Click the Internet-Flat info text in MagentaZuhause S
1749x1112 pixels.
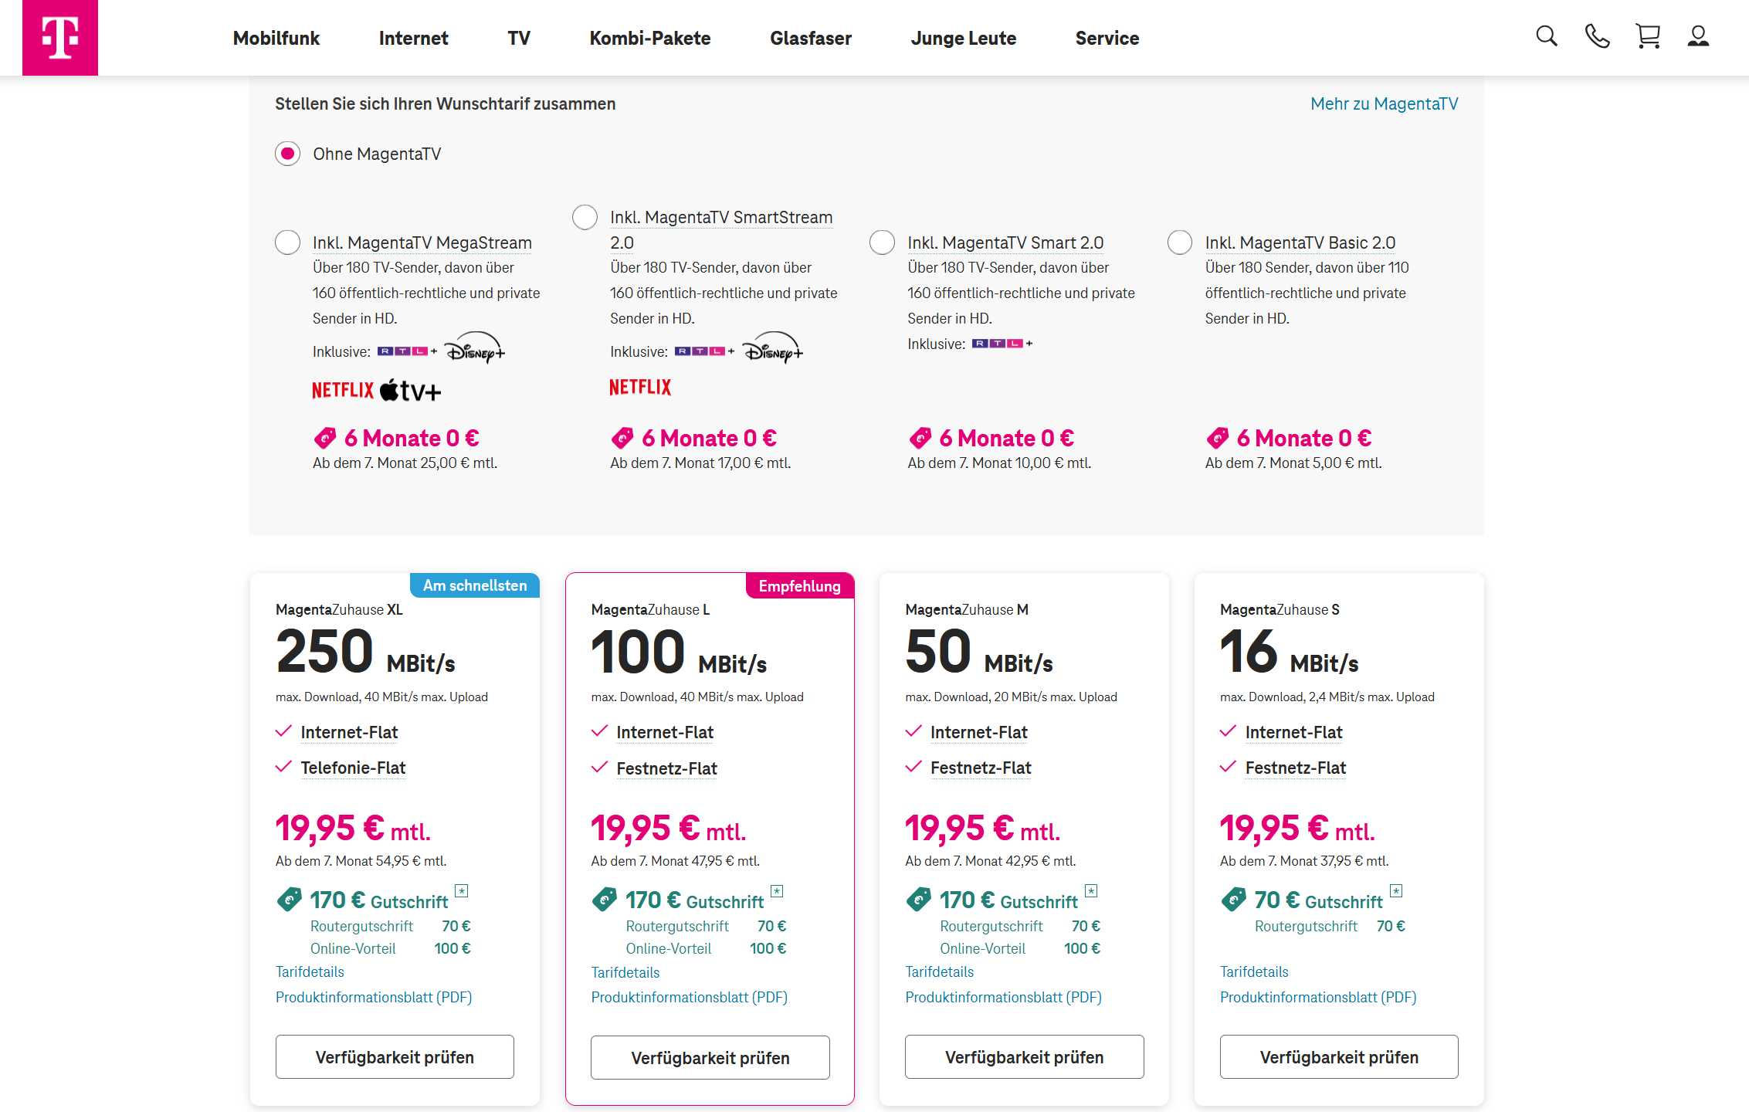(1293, 732)
